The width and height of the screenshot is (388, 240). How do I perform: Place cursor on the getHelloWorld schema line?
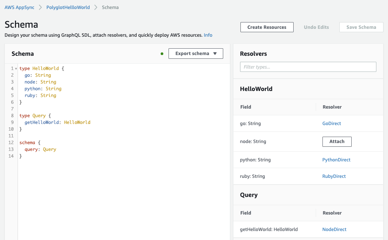point(56,122)
